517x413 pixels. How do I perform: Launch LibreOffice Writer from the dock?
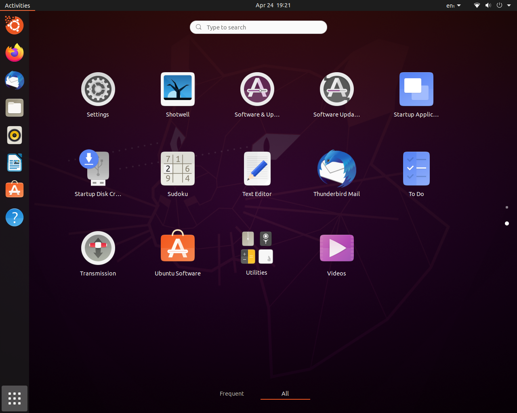click(x=15, y=163)
